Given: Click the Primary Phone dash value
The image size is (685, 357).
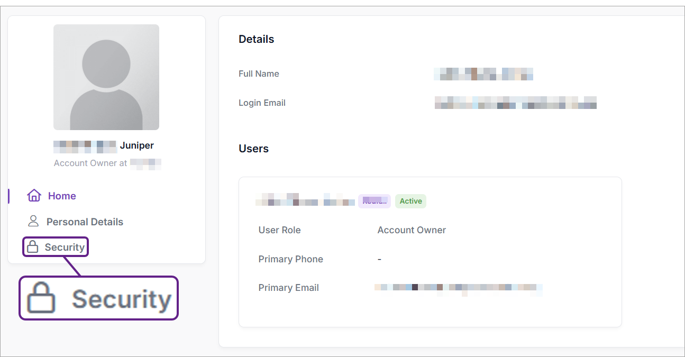Looking at the screenshot, I should pyautogui.click(x=379, y=259).
